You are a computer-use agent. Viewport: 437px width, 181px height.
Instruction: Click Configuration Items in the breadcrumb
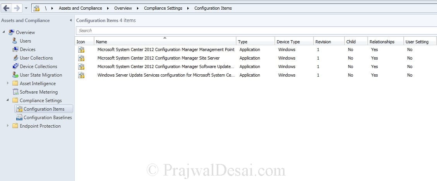[x=213, y=9]
